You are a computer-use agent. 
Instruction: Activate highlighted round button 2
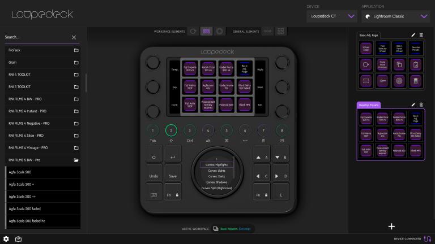coord(171,130)
